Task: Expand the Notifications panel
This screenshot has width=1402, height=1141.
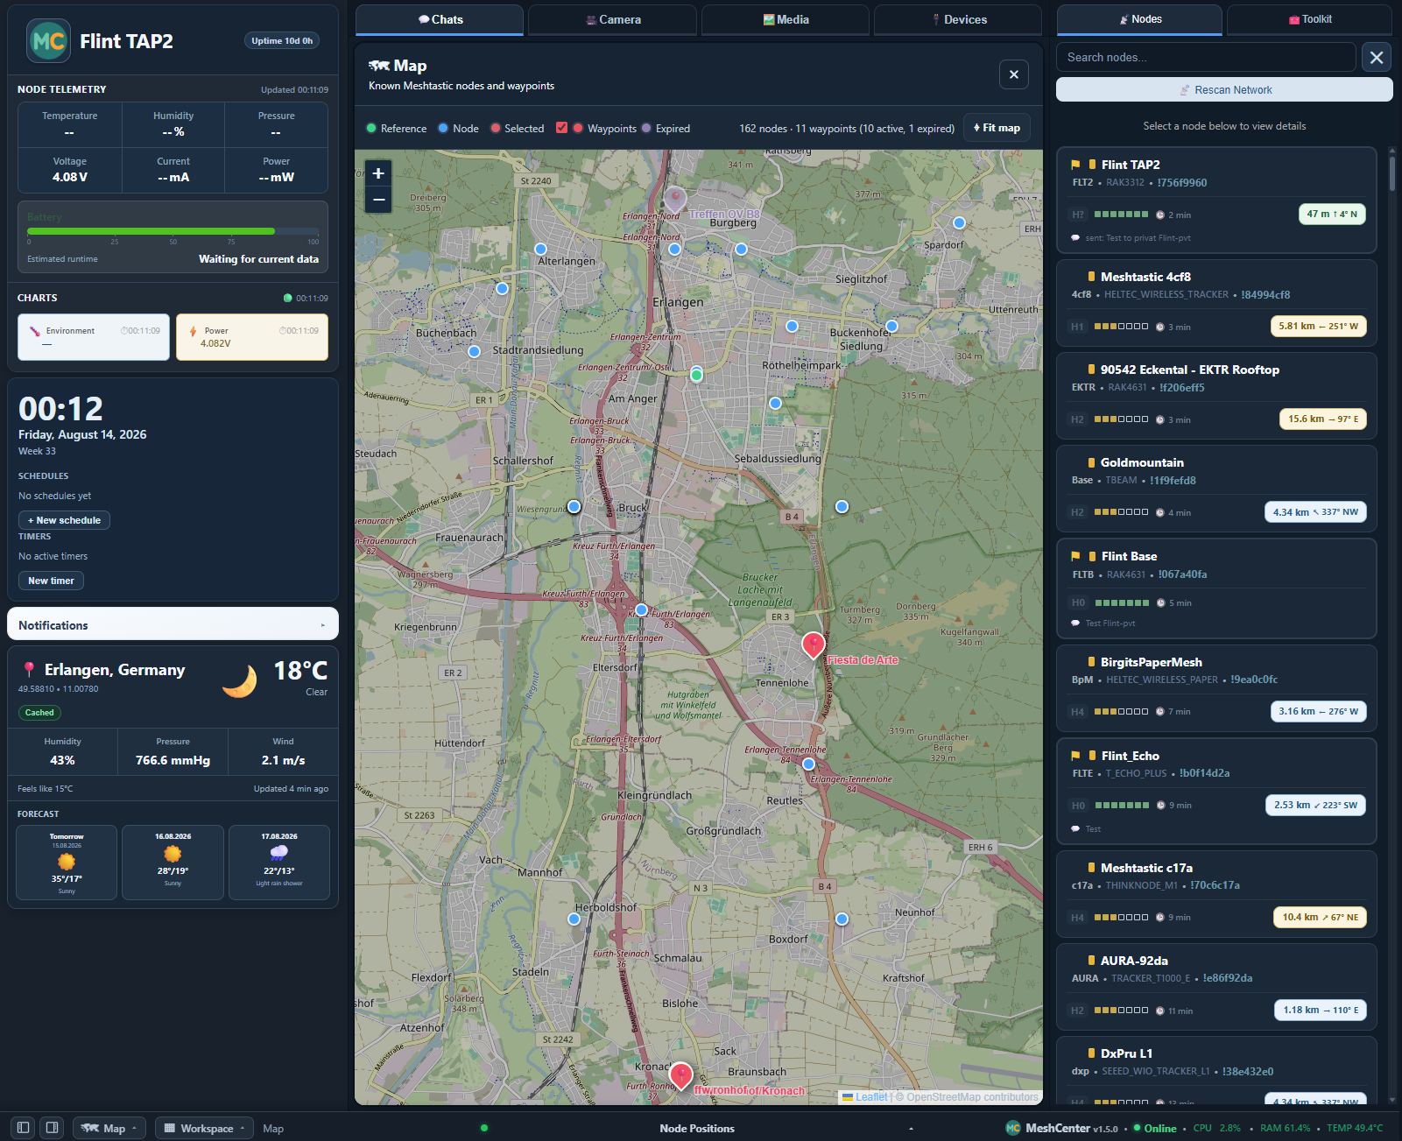Action: pos(173,624)
